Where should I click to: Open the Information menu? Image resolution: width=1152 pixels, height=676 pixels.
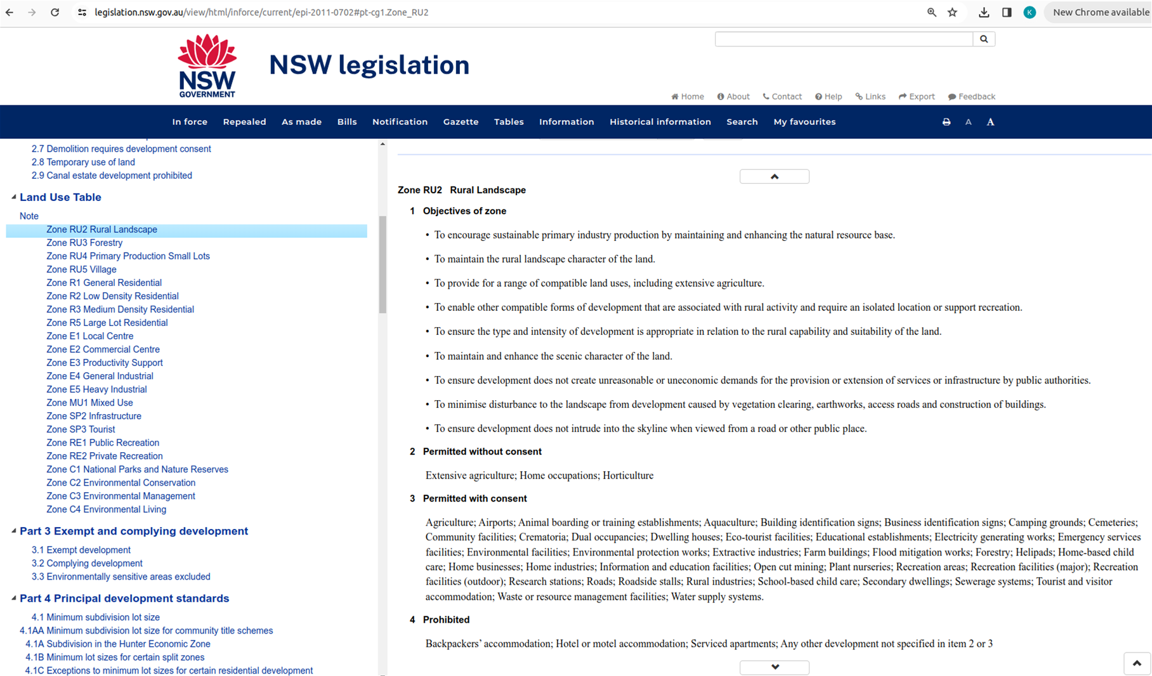point(566,122)
